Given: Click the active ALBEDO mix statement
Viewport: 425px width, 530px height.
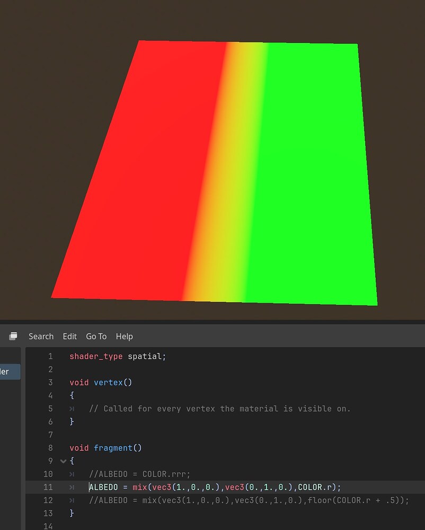Looking at the screenshot, I should 212,487.
